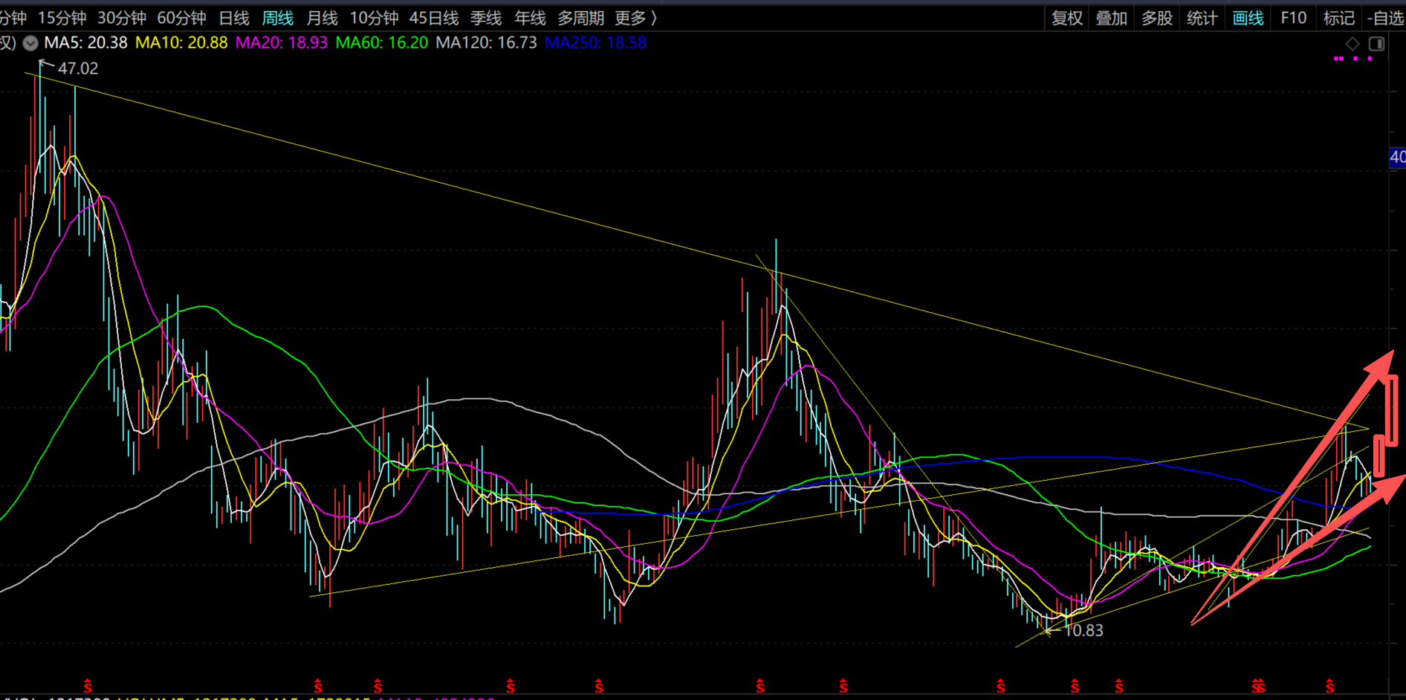Screen dimensions: 1406x700
Task: Click the diamond icon above the chart
Action: (x=1352, y=44)
